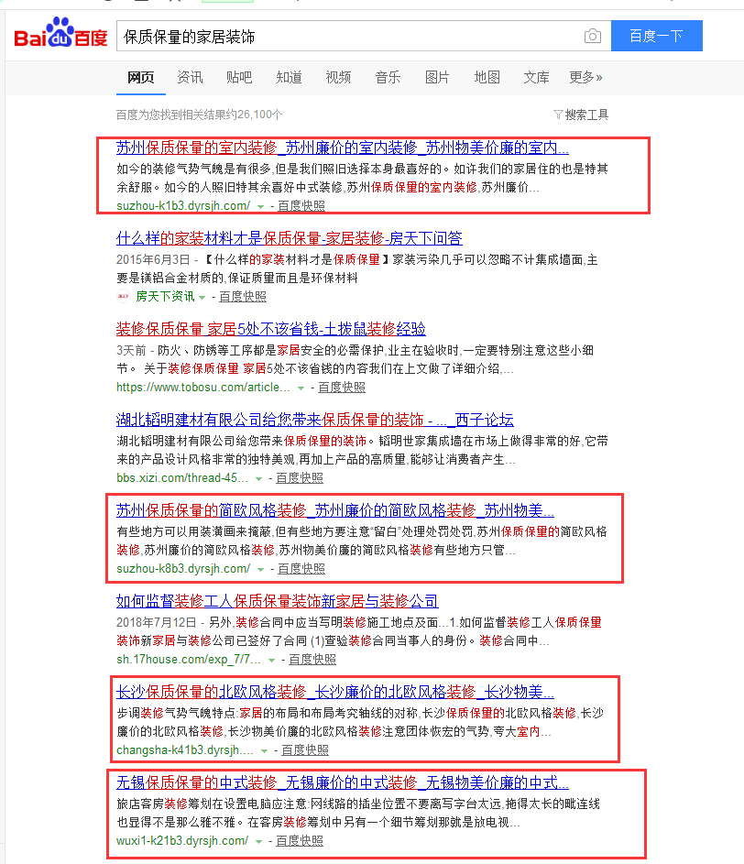The image size is (744, 864).
Task: Open 如何监督装修工人 result link
Action: point(277,601)
